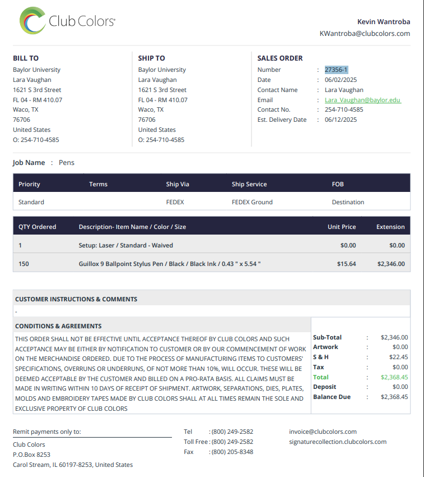The height and width of the screenshot is (477, 424).
Task: Open the signaturecollection.clubcolors.com website text
Action: (338, 442)
